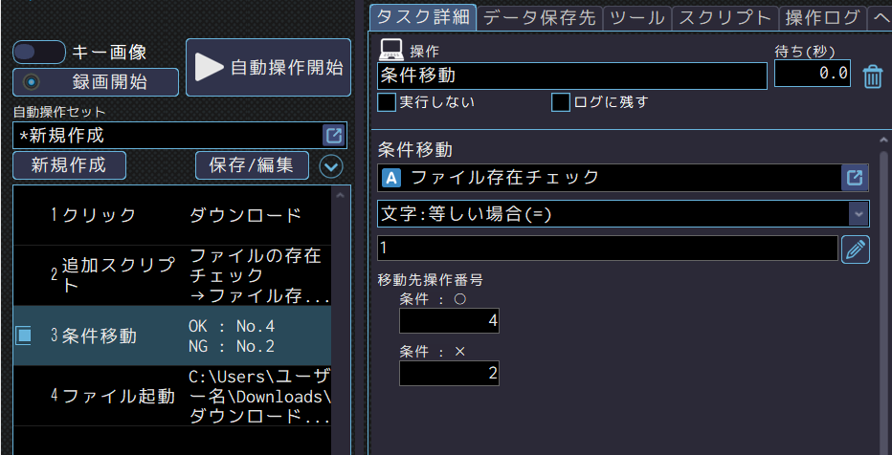Click the computer 操作 icon
Screen dimensions: 892x455
[390, 50]
